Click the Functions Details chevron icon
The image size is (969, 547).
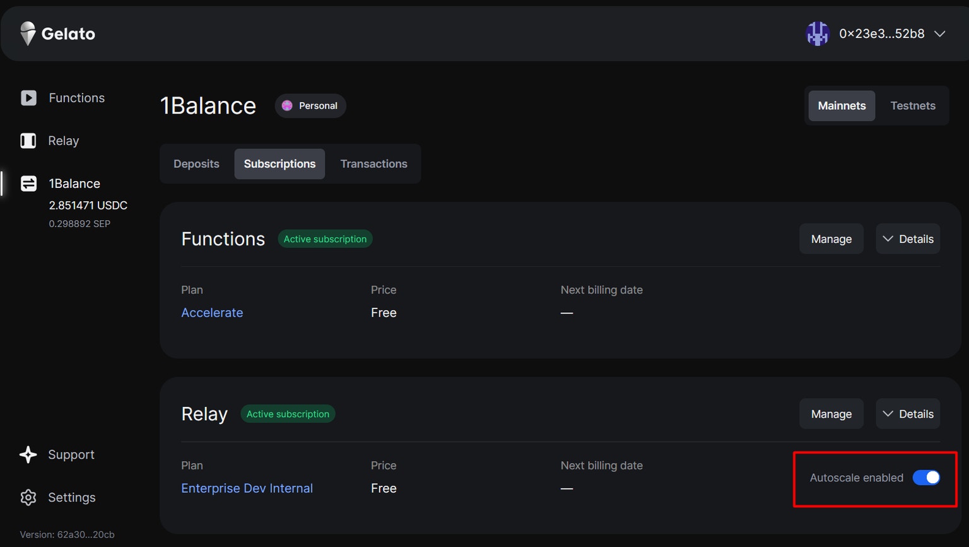pos(888,238)
